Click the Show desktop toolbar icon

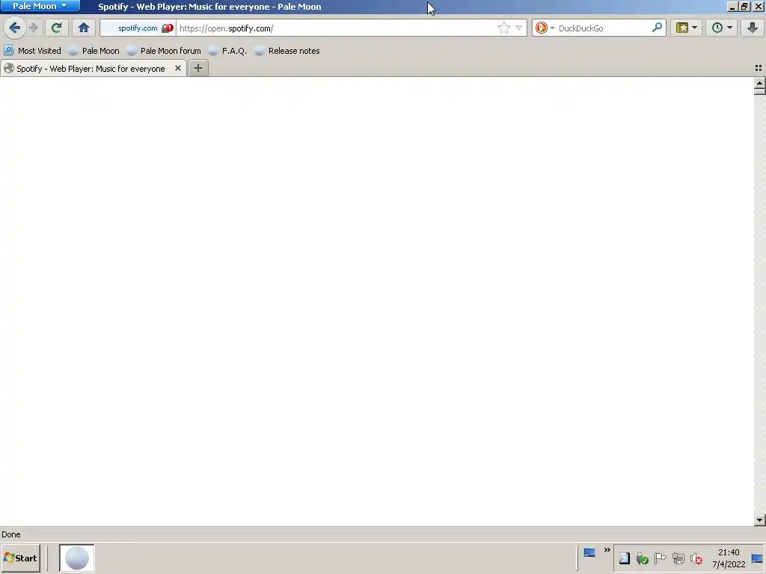[x=589, y=552]
